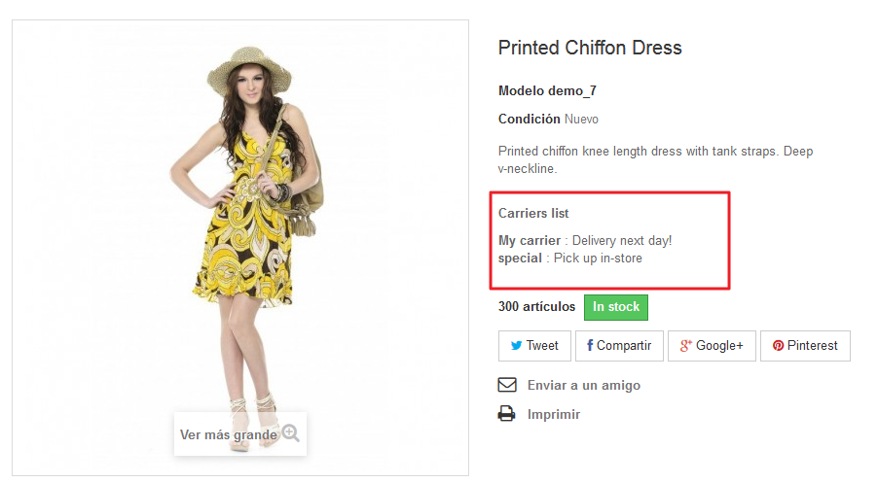Select the My carrier delivery line

pyautogui.click(x=585, y=240)
